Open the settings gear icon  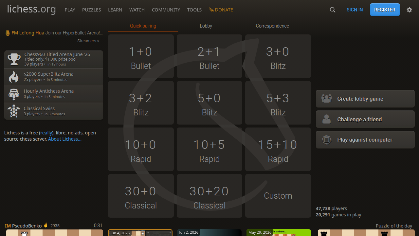(409, 10)
